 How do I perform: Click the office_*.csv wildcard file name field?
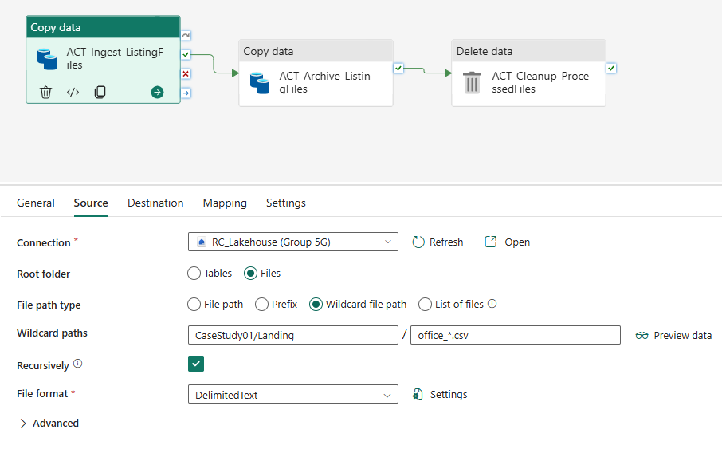pyautogui.click(x=516, y=335)
